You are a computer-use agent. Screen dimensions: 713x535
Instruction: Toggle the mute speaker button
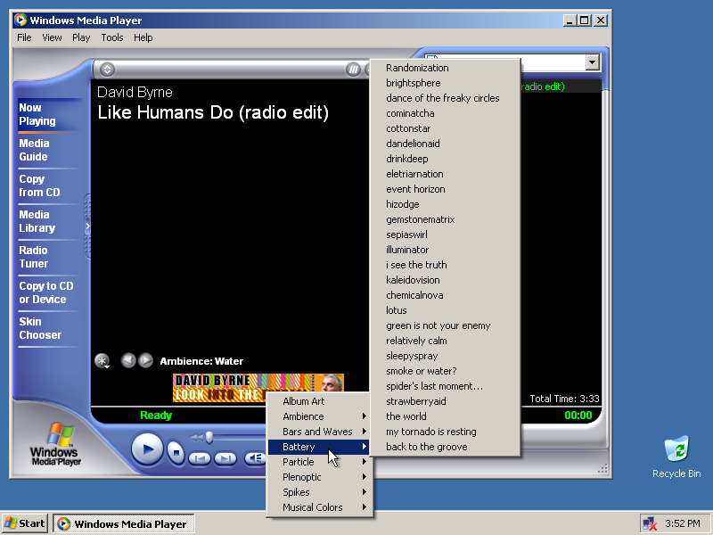coord(253,458)
